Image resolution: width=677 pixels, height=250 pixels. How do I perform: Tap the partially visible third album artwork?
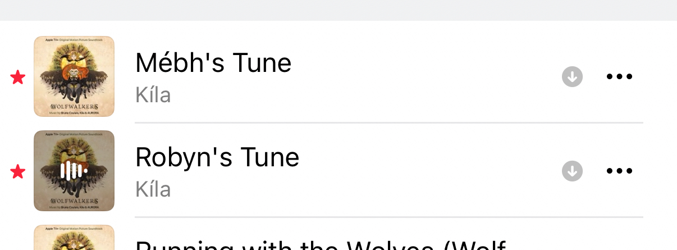click(74, 238)
